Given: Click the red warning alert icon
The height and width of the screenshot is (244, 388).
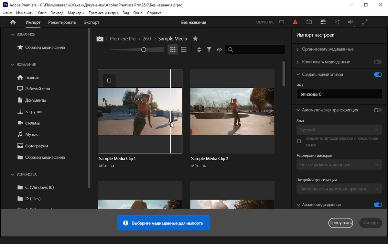Looking at the screenshot, I should pos(295,22).
